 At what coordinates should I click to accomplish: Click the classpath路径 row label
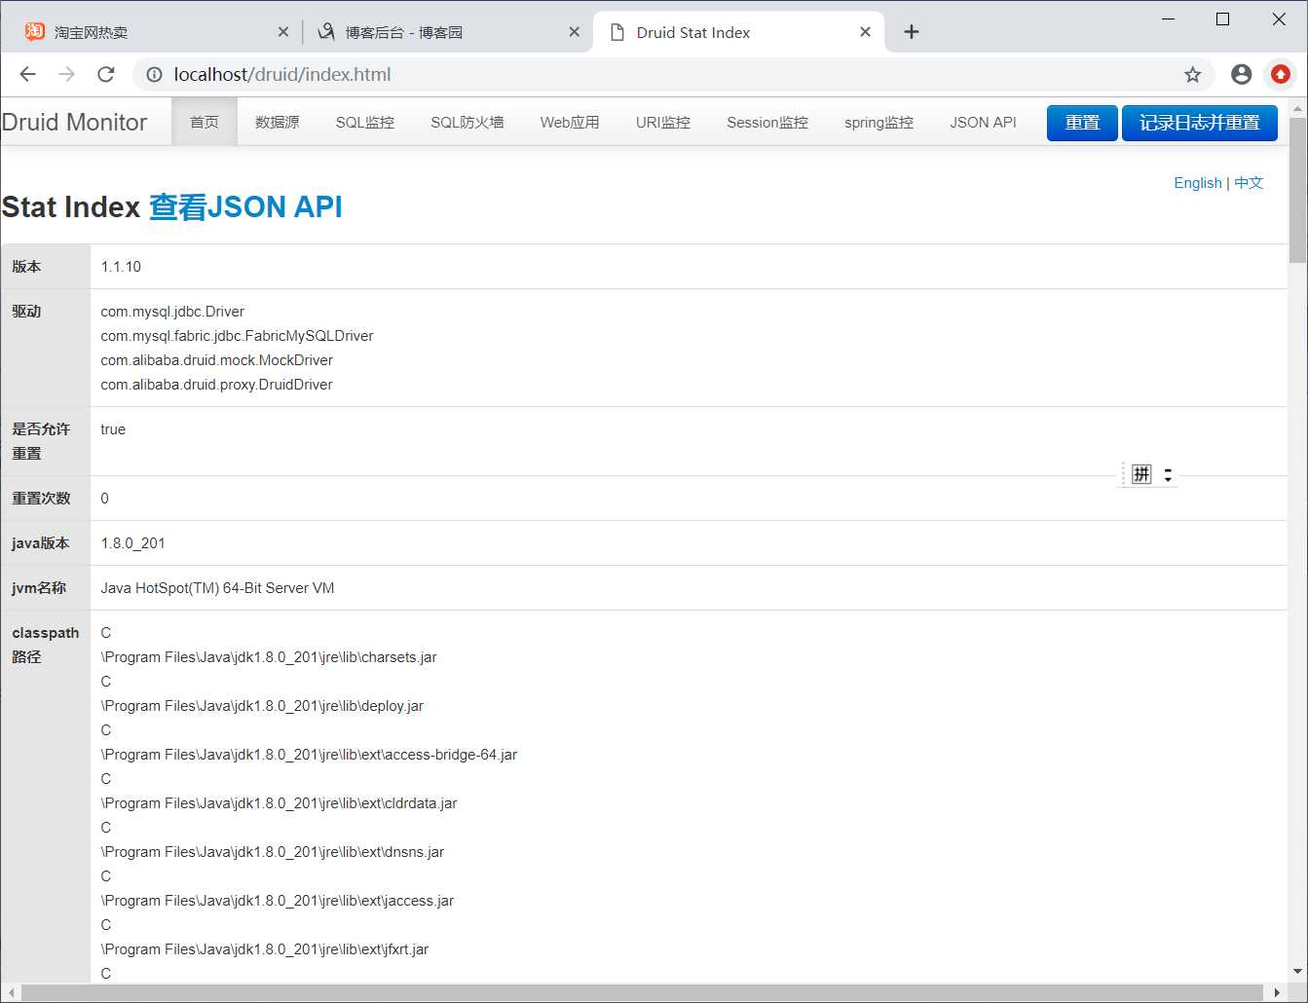point(45,645)
